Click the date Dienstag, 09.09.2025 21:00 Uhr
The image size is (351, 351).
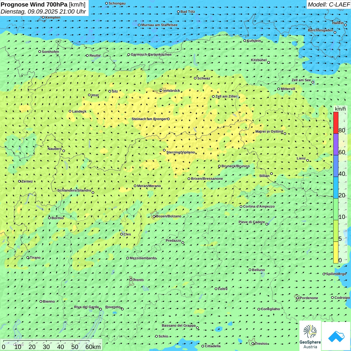click(43, 12)
